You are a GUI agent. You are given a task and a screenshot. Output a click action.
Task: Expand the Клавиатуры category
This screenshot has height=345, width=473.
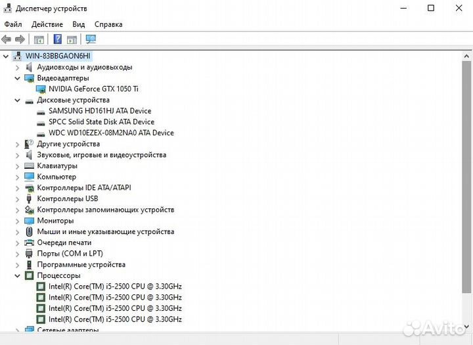(x=17, y=166)
